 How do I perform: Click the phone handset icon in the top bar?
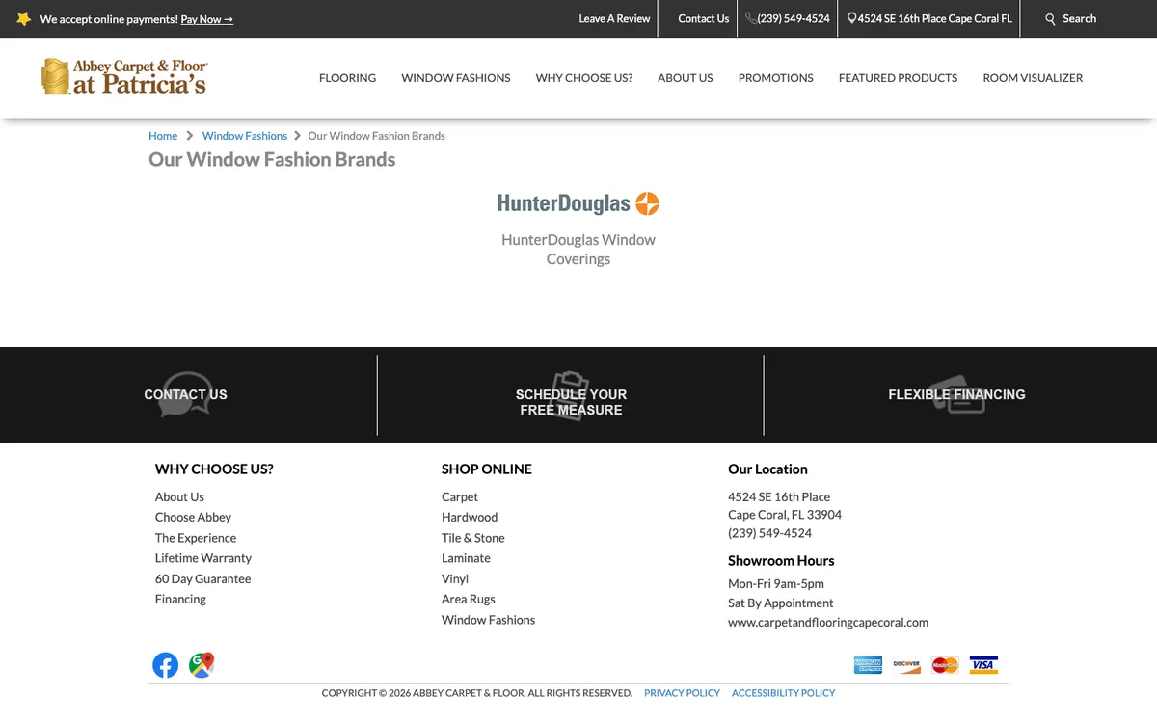coord(751,18)
